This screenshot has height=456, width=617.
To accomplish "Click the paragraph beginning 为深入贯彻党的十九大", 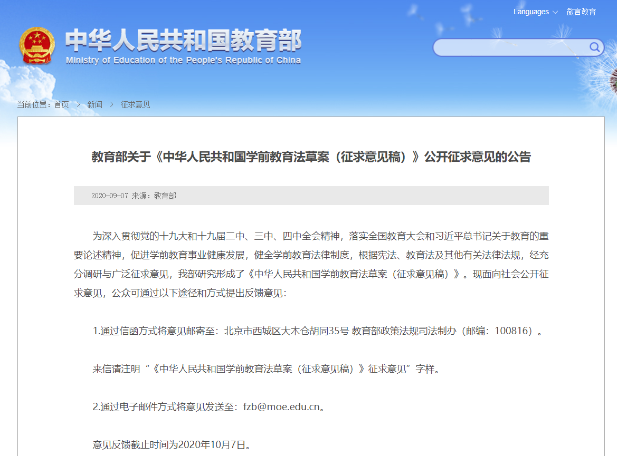I will (x=311, y=265).
